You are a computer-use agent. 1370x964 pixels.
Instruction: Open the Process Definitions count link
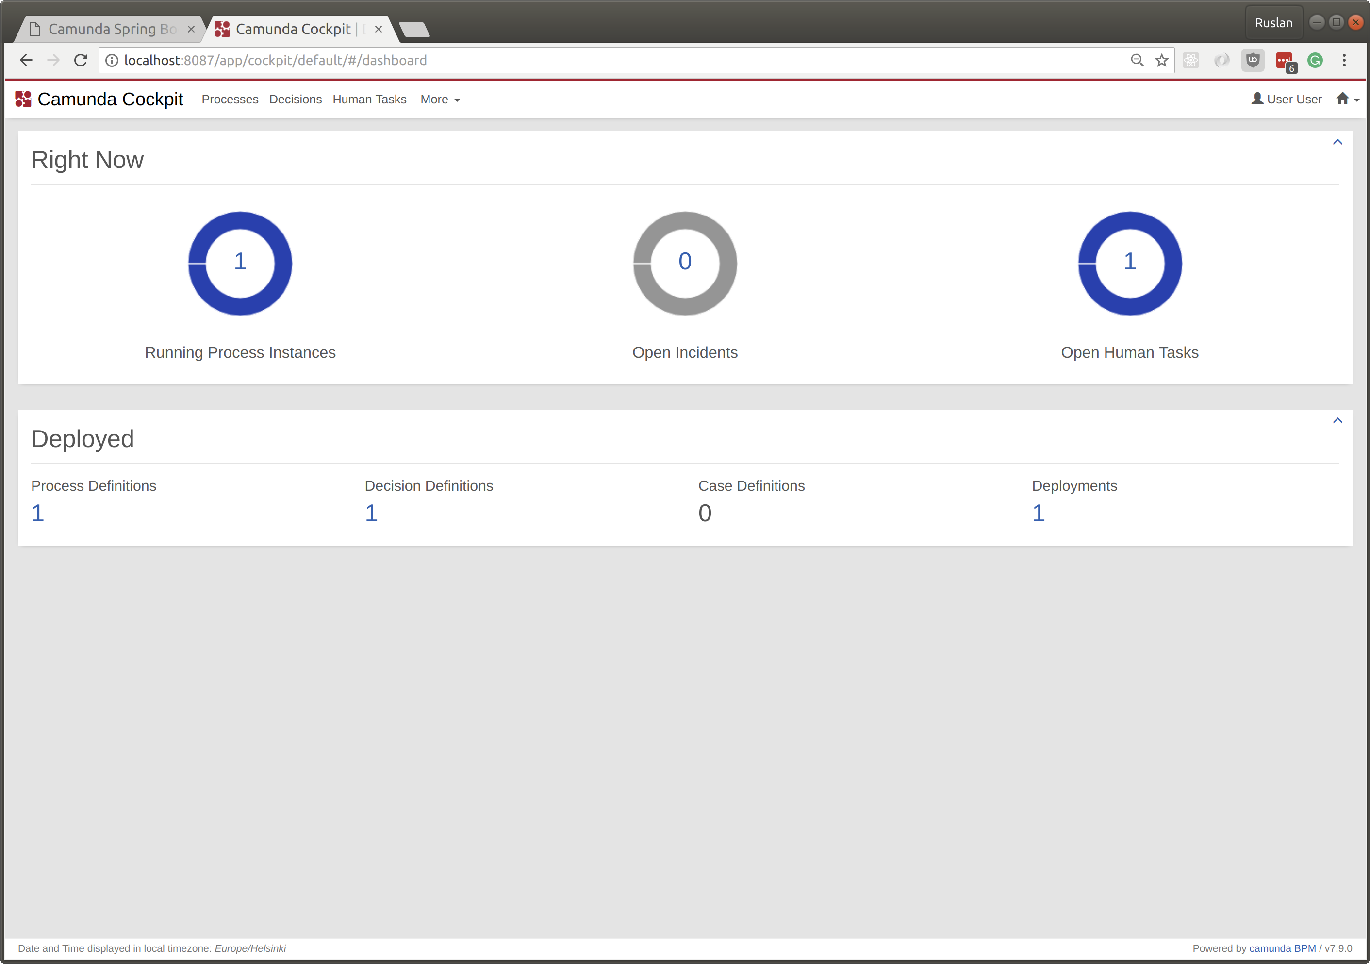(x=37, y=514)
